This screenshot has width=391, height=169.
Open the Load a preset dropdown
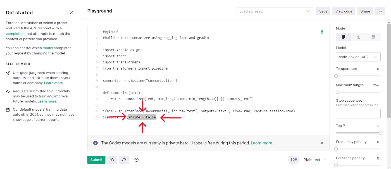(x=275, y=11)
